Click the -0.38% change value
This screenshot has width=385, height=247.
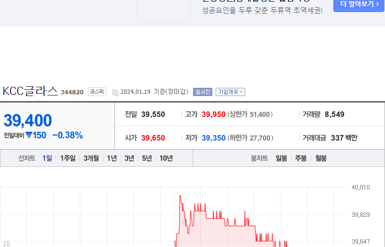(68, 135)
